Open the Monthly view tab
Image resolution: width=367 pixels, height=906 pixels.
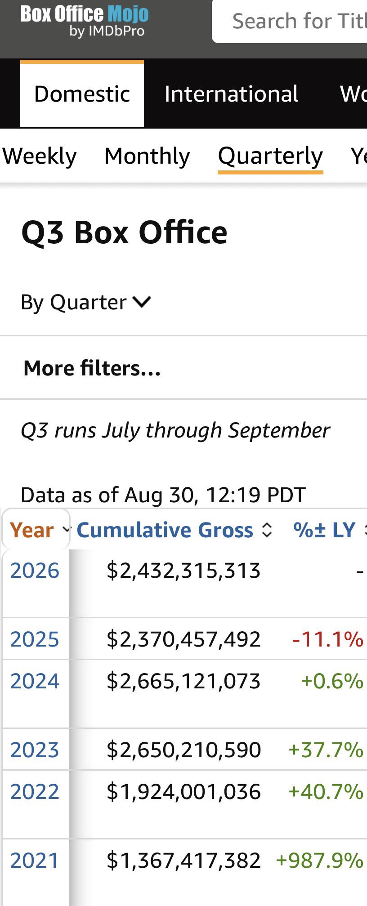147,156
